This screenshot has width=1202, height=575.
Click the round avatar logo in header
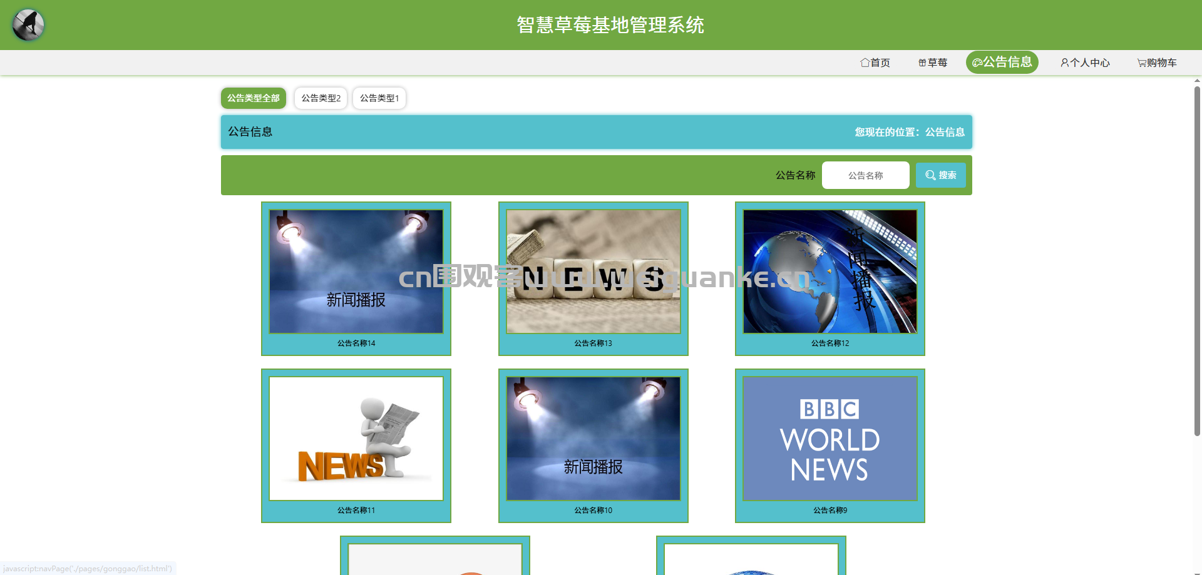pyautogui.click(x=28, y=25)
